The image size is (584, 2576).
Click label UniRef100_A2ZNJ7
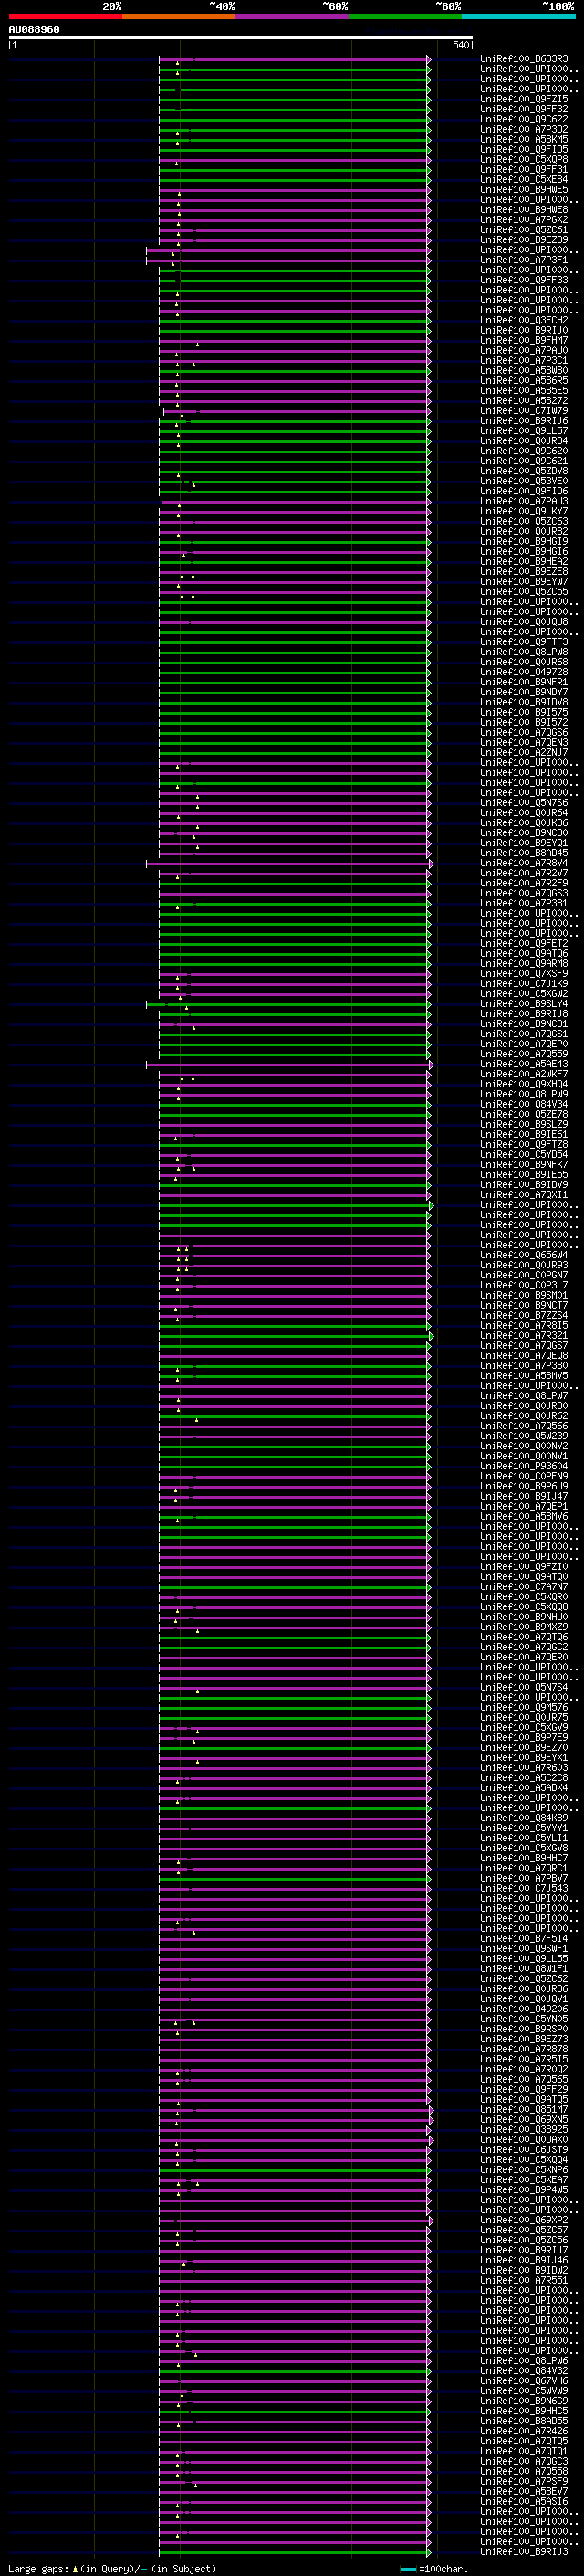pyautogui.click(x=524, y=752)
